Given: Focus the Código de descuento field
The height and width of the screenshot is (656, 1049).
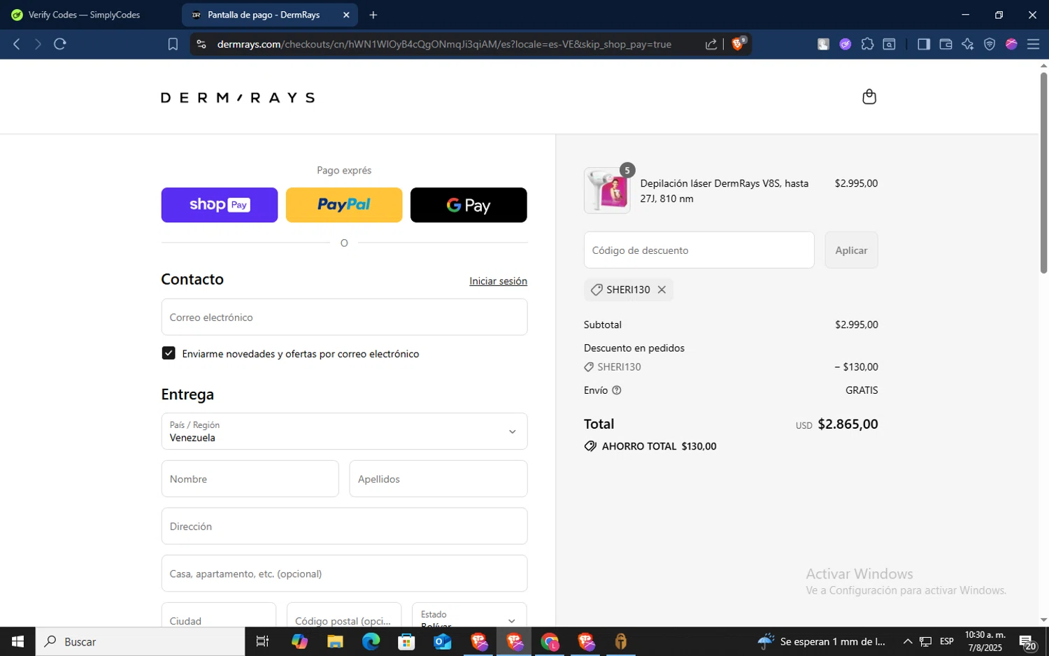Looking at the screenshot, I should click(699, 250).
